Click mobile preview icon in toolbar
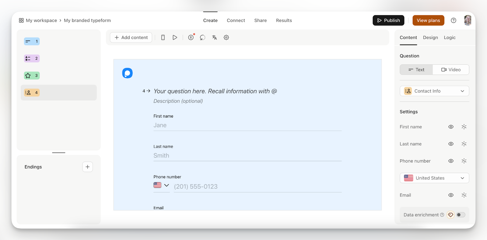This screenshot has width=487, height=240. click(x=163, y=37)
